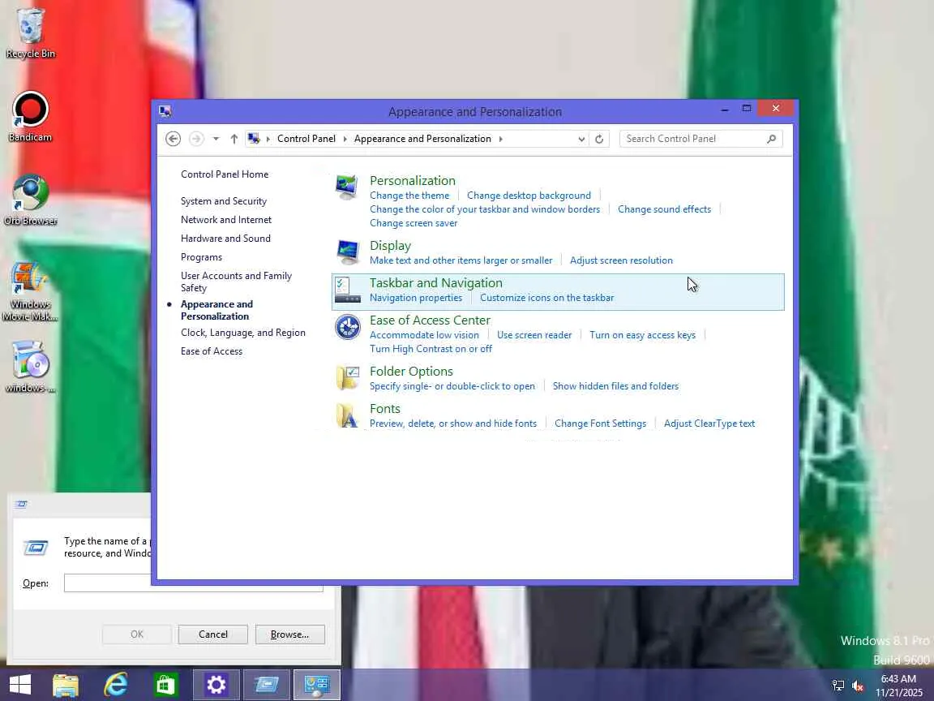934x701 pixels.
Task: Click the Control Panel taskbar button
Action: pos(317,685)
